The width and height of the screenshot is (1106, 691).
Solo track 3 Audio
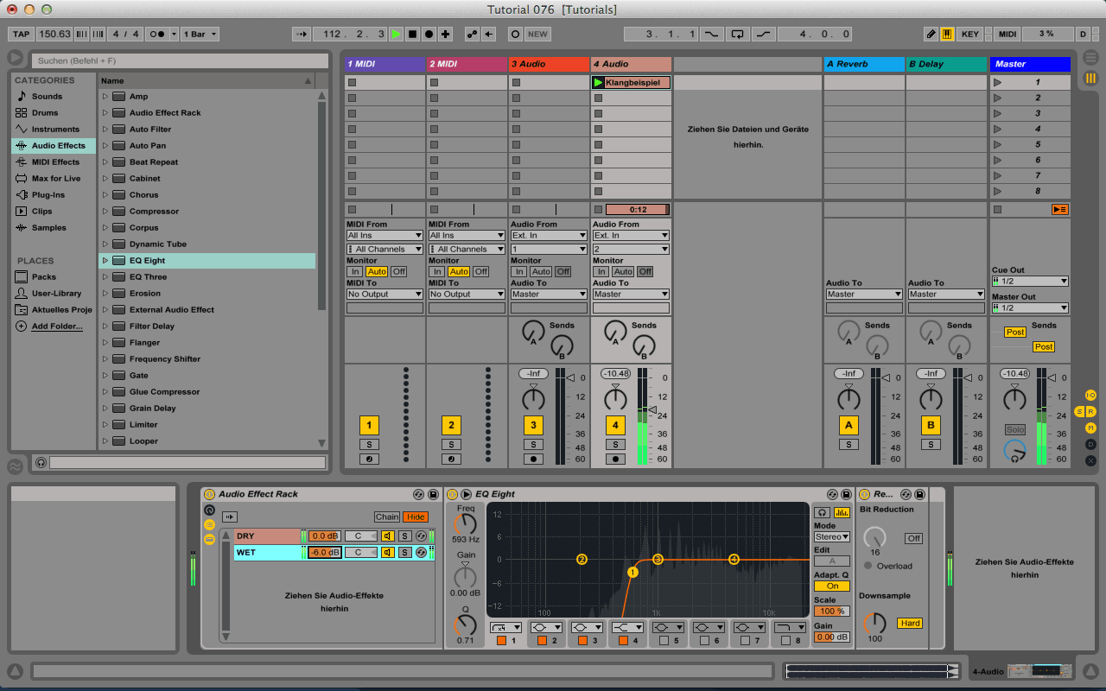pos(533,444)
